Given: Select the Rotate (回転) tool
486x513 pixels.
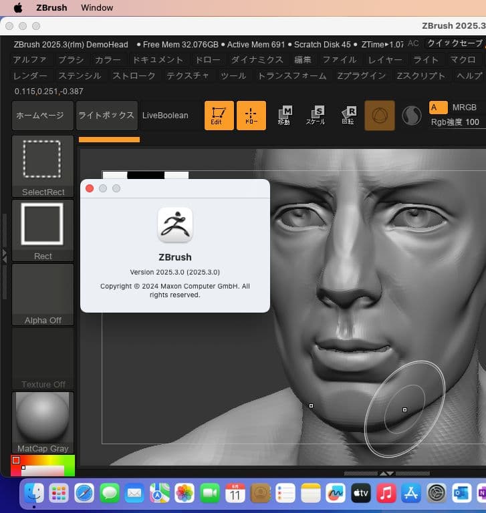Looking at the screenshot, I should [348, 116].
